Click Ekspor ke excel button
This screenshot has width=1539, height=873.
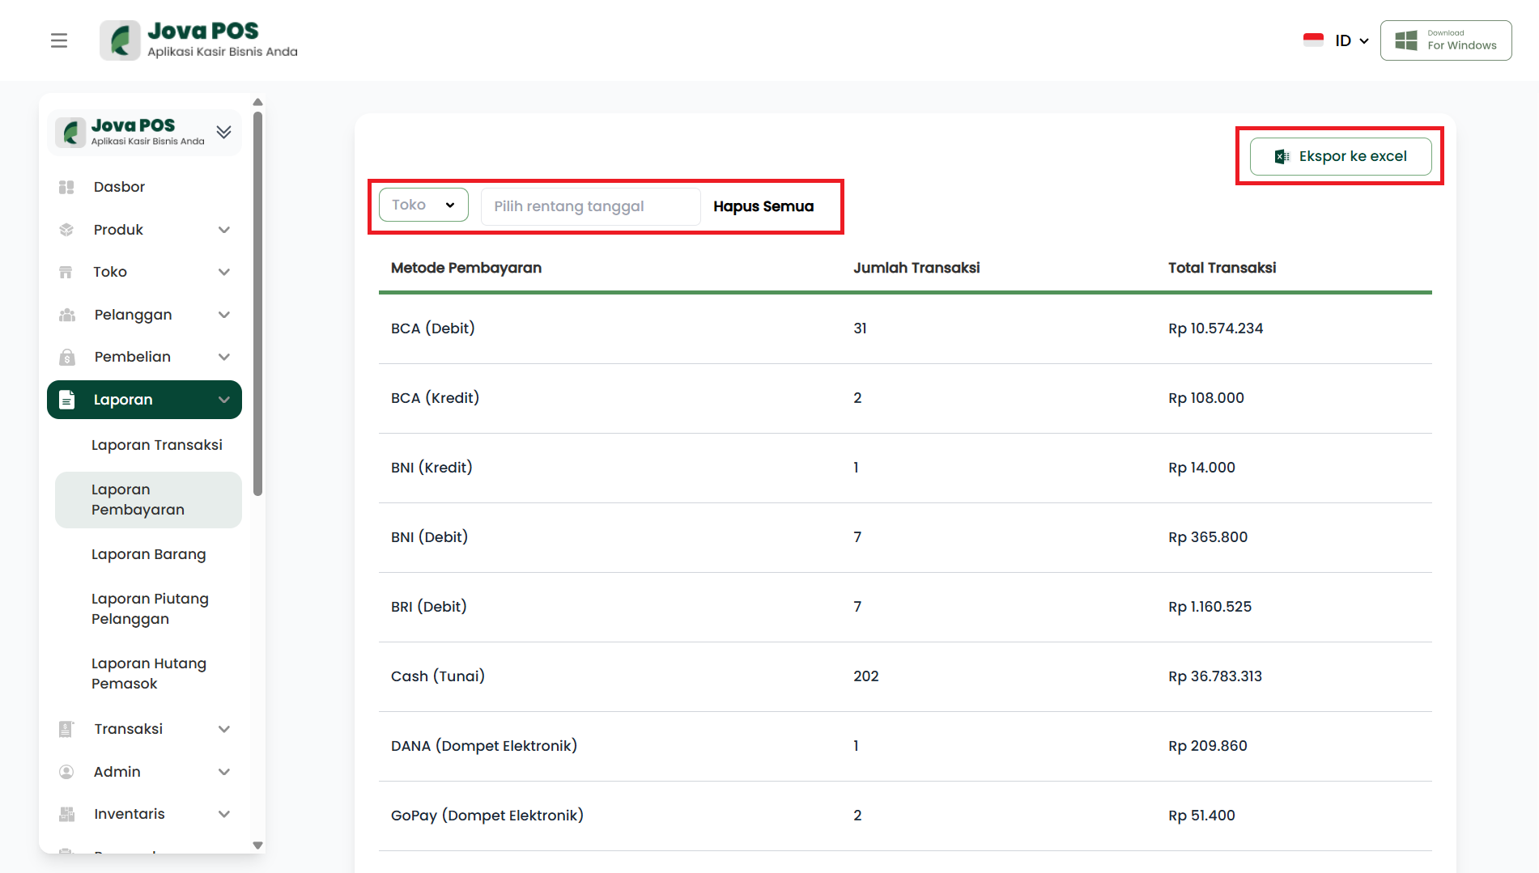[x=1341, y=156]
